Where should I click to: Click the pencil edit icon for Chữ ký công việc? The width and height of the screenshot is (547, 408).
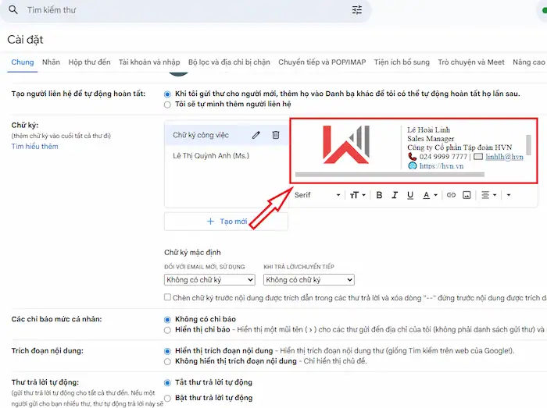[x=256, y=135]
